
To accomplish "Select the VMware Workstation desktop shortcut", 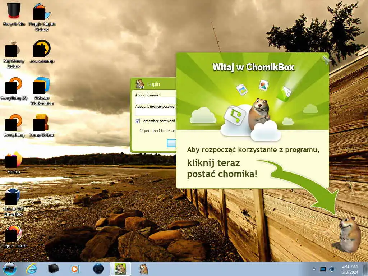I will click(42, 91).
